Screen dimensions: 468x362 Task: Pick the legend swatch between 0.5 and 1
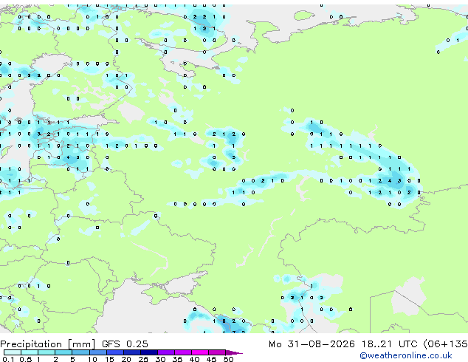click(x=30, y=352)
